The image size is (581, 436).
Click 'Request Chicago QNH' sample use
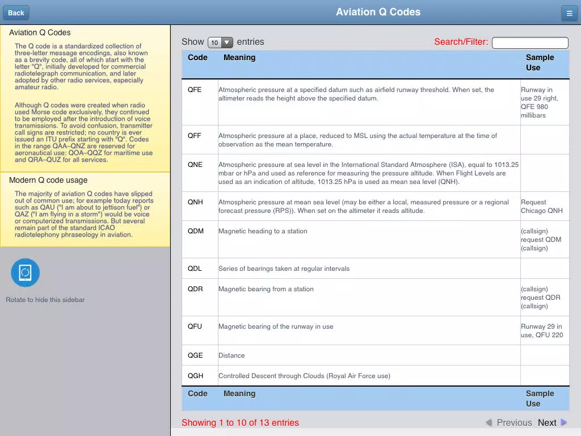click(542, 207)
